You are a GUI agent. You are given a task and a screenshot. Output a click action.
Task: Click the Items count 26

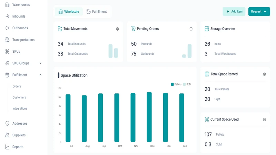[207, 44]
